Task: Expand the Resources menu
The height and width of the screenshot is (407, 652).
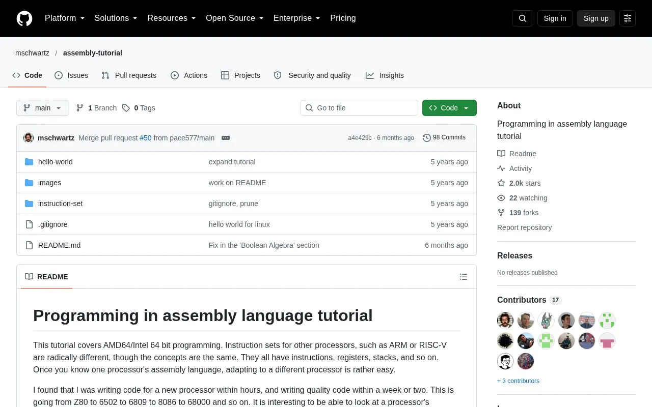Action: coord(172,18)
